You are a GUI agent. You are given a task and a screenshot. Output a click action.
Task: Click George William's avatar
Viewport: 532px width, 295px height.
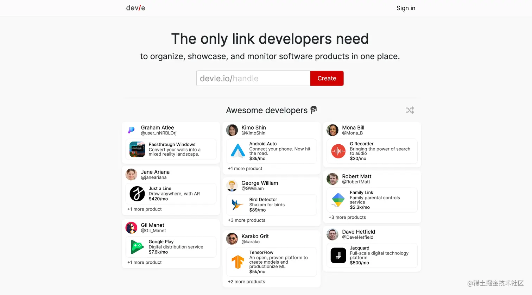[x=232, y=186]
